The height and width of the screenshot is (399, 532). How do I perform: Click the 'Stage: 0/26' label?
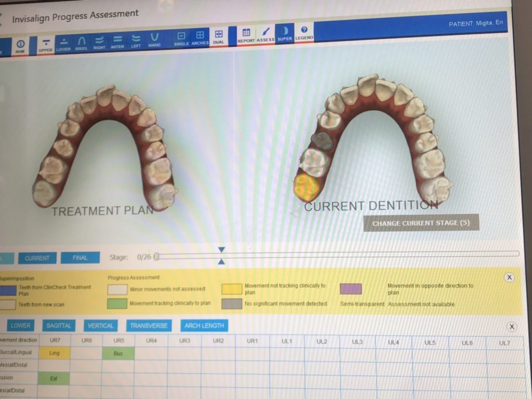pos(130,257)
